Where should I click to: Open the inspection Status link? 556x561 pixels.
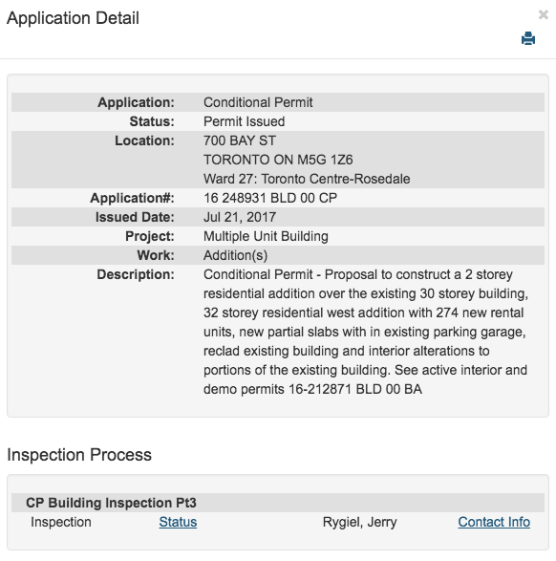coord(178,522)
